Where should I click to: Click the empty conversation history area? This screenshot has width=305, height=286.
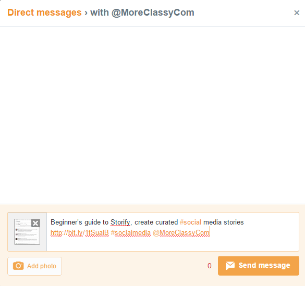coord(152,115)
